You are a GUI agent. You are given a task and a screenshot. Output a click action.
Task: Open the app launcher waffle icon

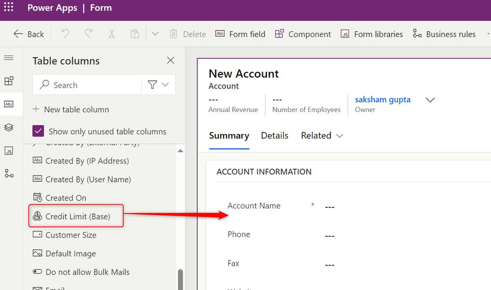click(x=9, y=8)
